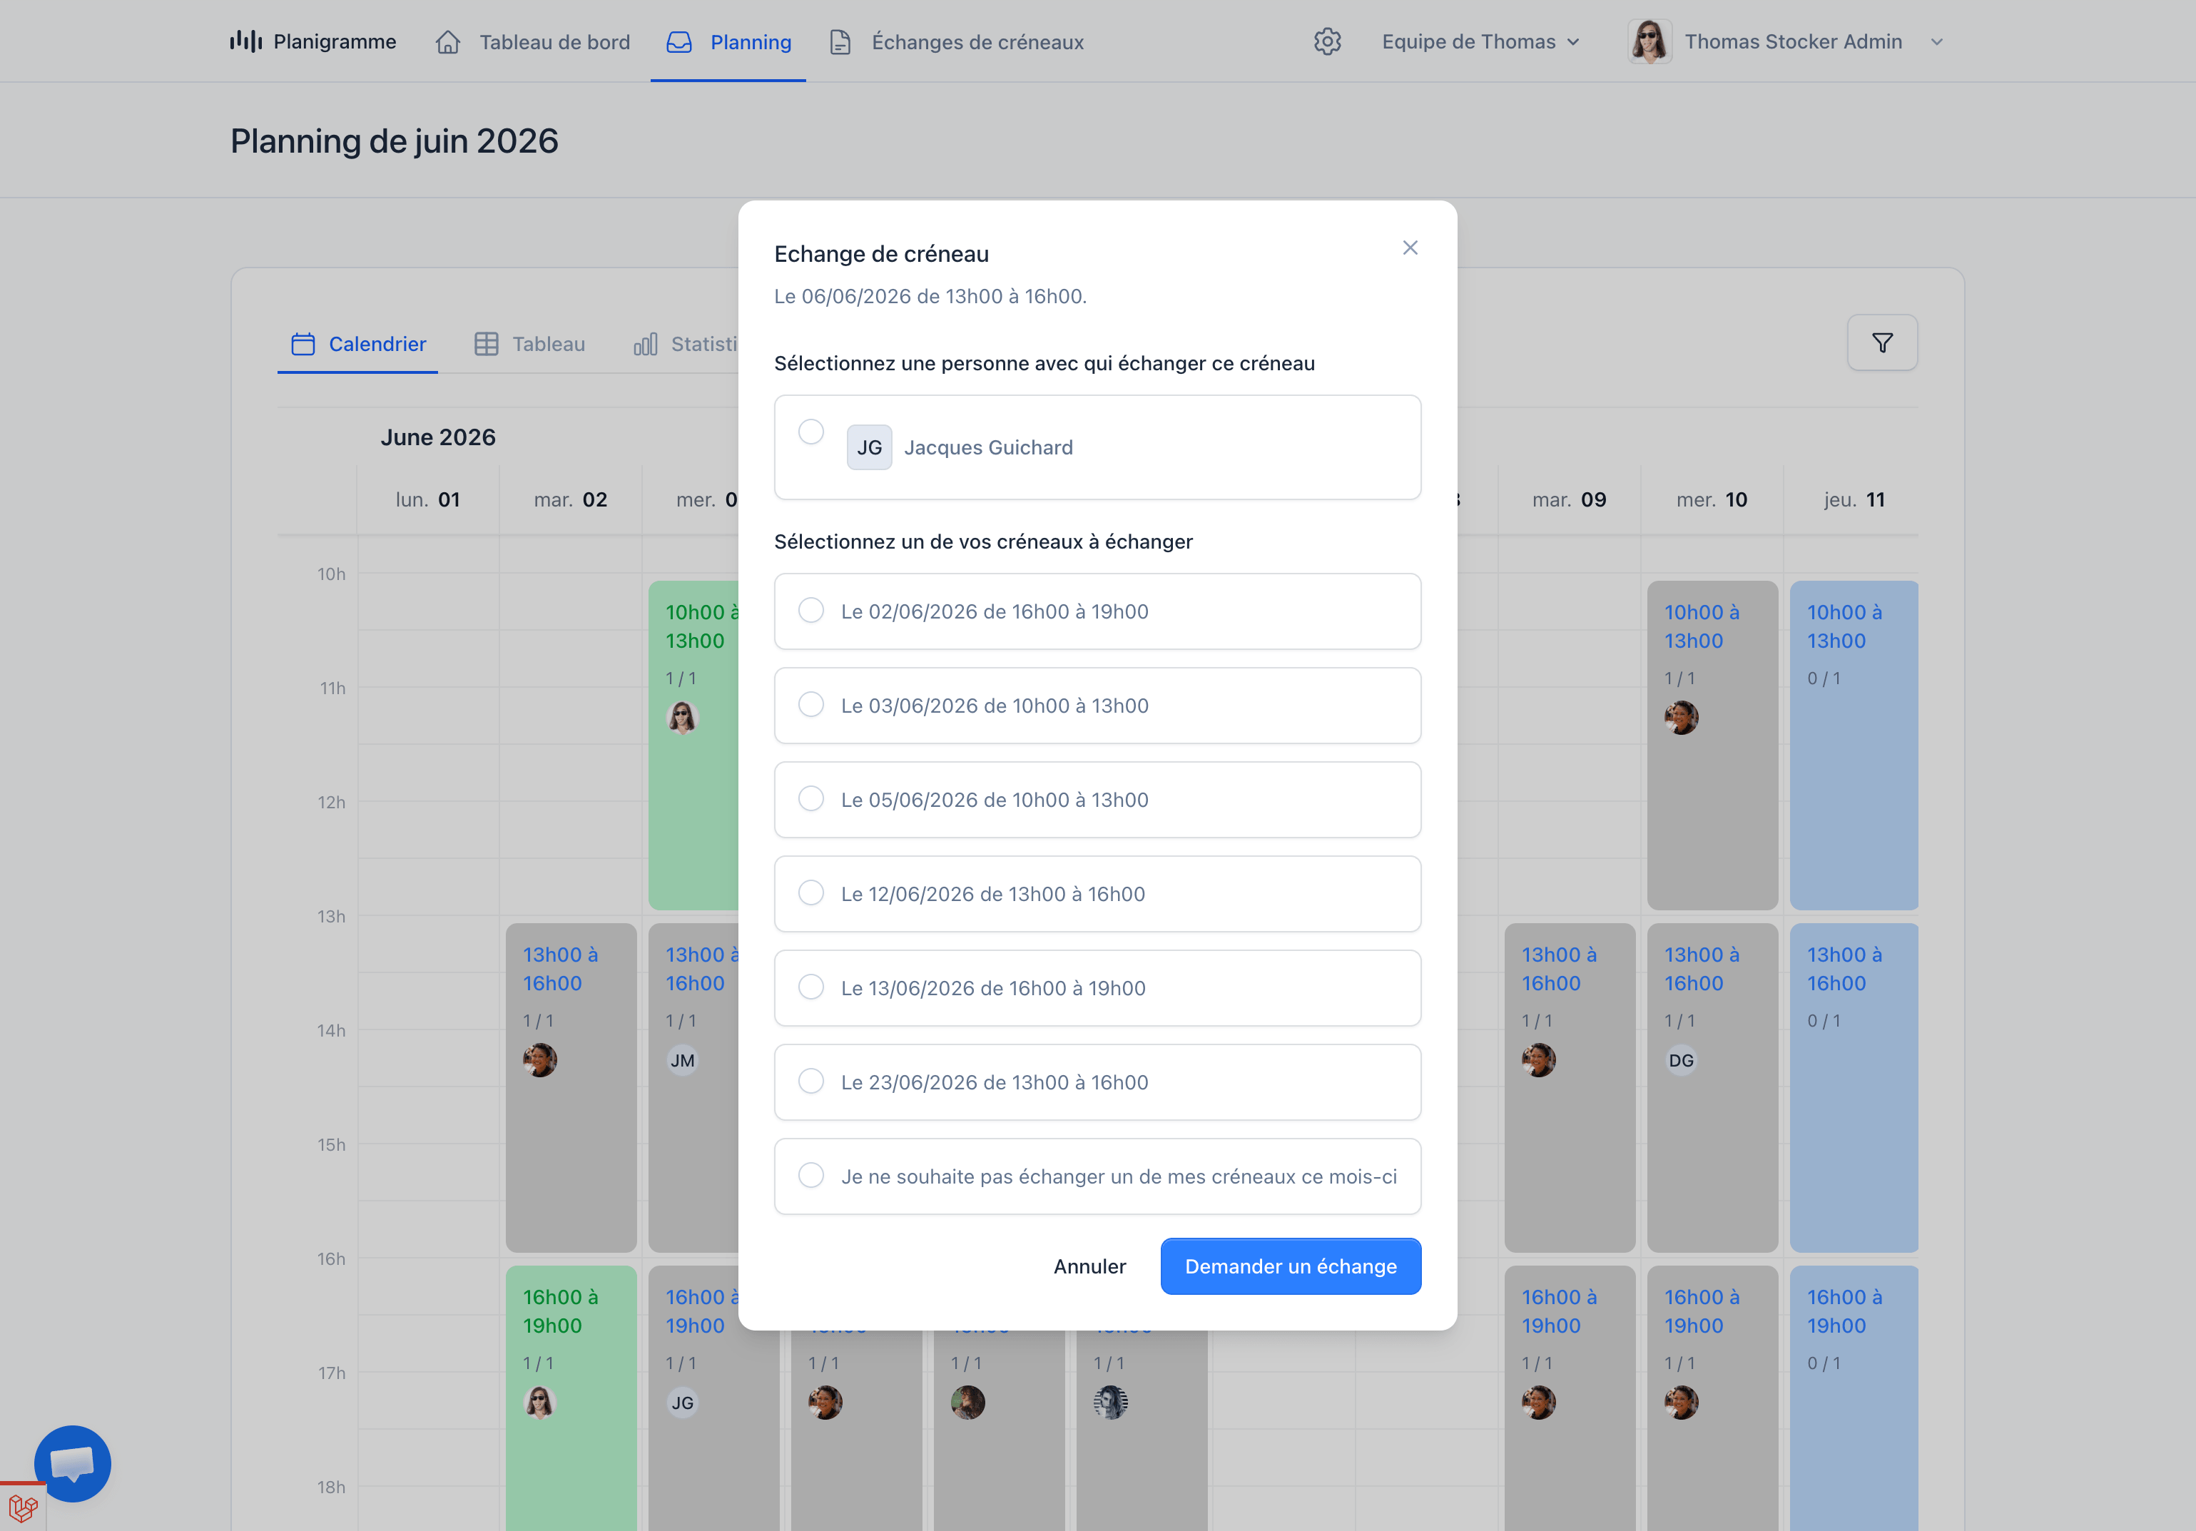Open settings via the gear icon
This screenshot has width=2196, height=1531.
coord(1328,41)
